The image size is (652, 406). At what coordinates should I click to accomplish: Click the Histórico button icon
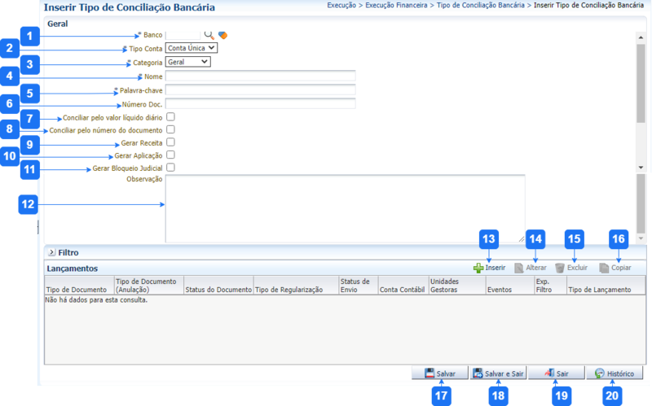pos(600,373)
